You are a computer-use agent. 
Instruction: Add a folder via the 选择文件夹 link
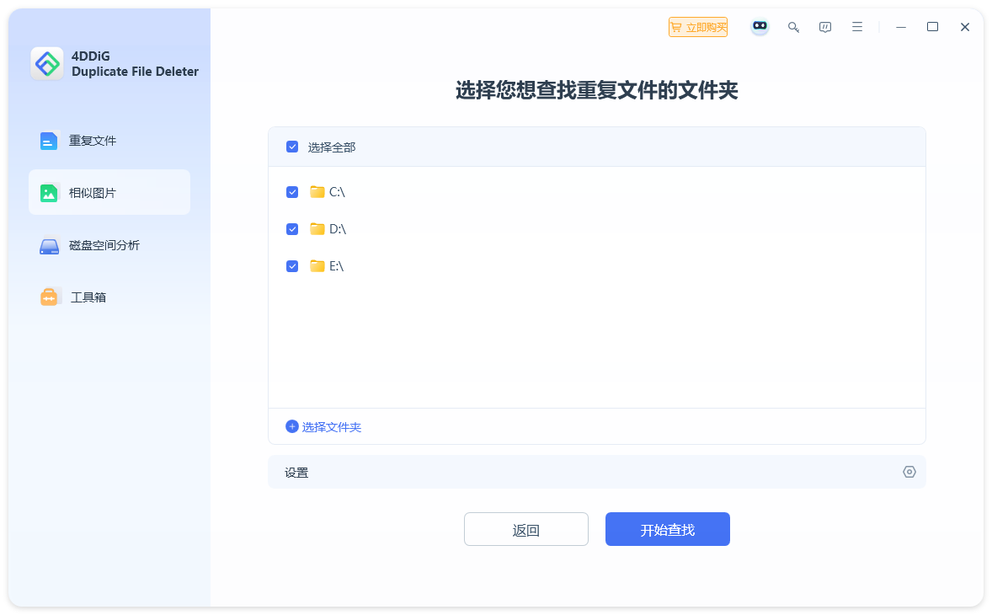click(x=323, y=426)
